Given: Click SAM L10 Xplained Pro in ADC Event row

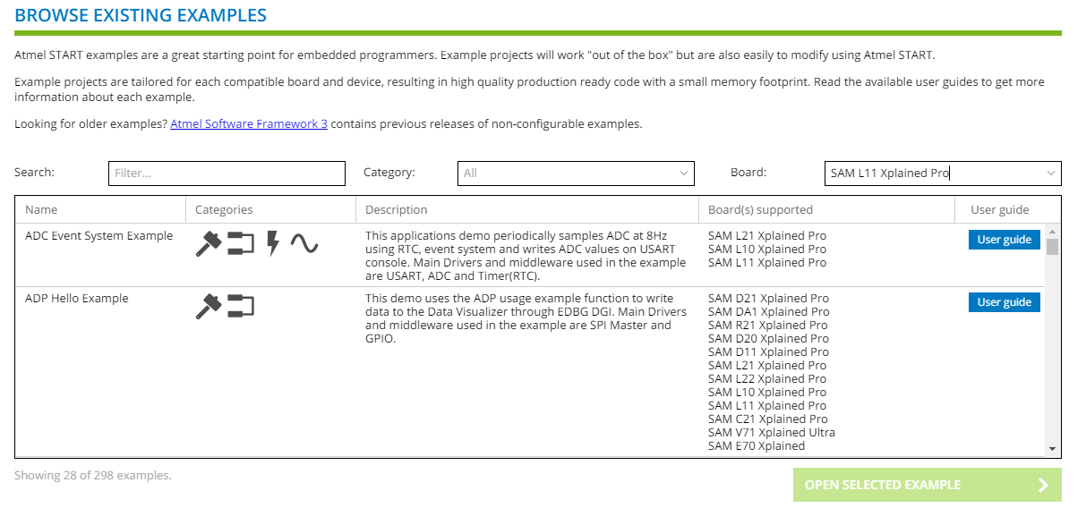Looking at the screenshot, I should tap(767, 250).
